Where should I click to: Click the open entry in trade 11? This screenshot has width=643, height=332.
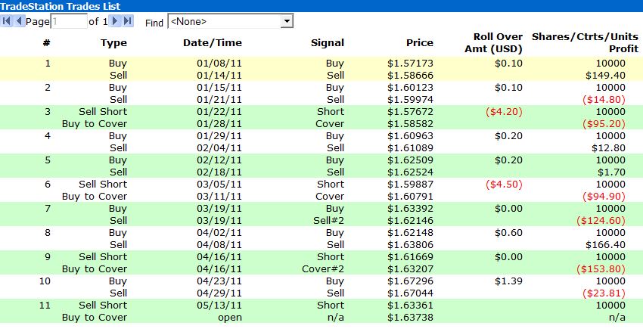(230, 318)
